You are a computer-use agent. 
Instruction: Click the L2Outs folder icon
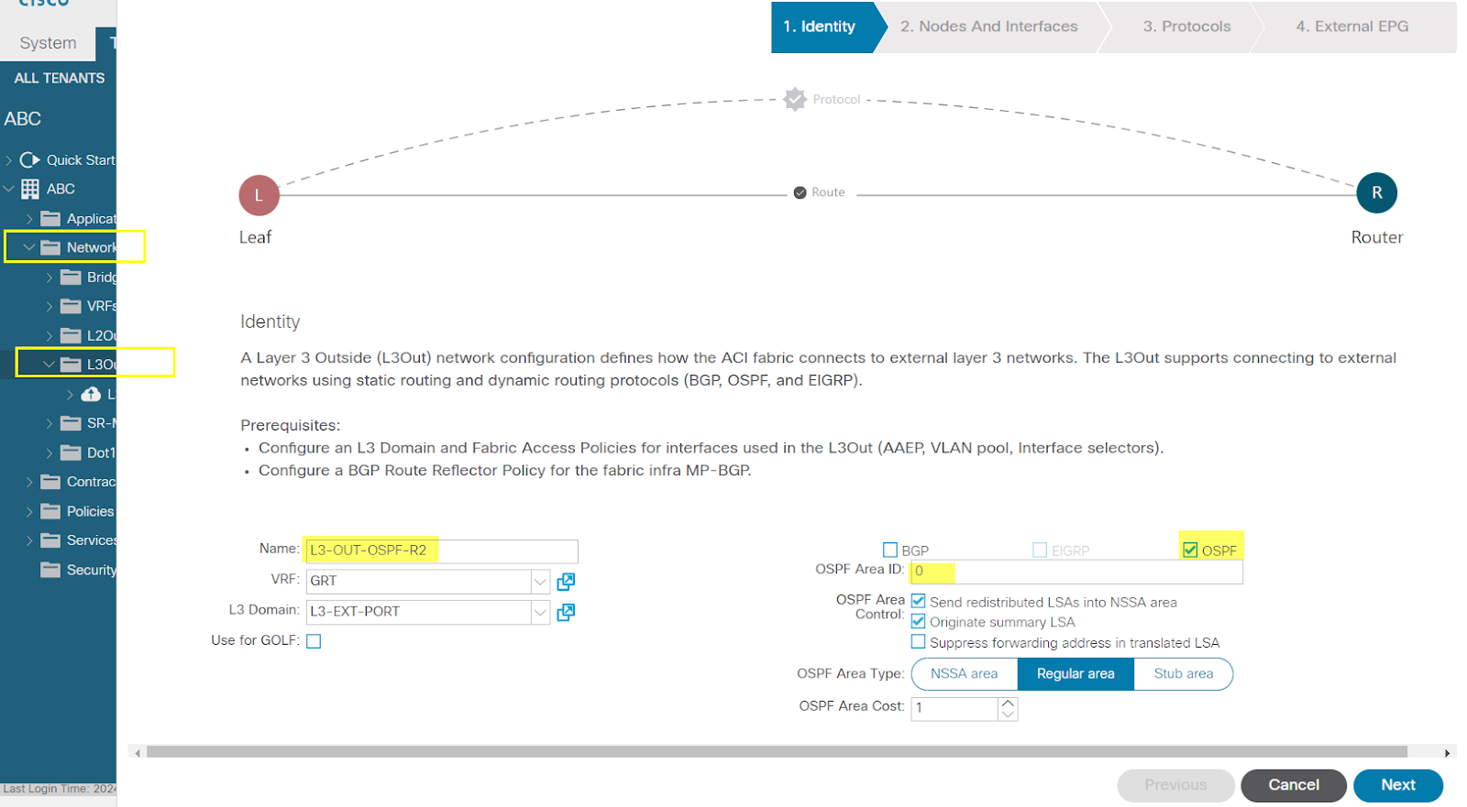click(x=71, y=335)
